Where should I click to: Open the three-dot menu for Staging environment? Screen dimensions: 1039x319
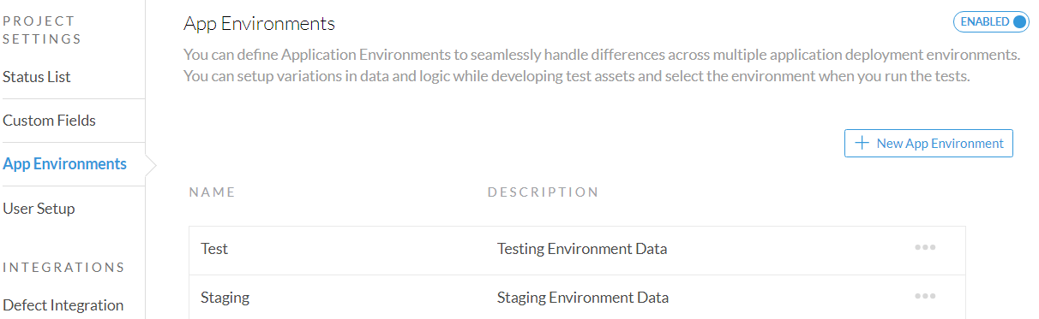(x=925, y=297)
